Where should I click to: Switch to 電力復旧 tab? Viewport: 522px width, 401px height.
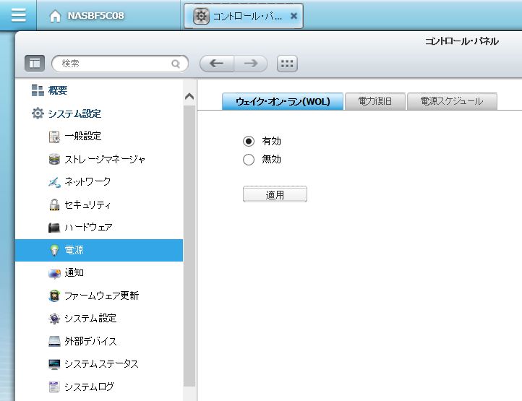[x=375, y=101]
